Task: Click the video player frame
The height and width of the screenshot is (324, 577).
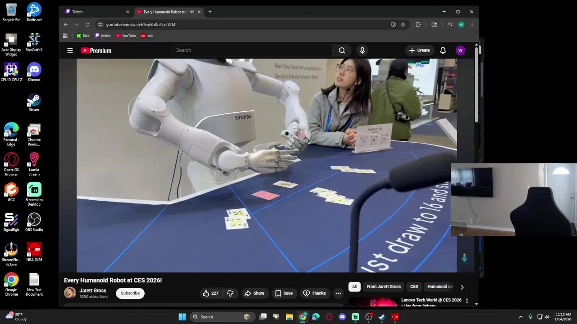Action: pyautogui.click(x=266, y=166)
